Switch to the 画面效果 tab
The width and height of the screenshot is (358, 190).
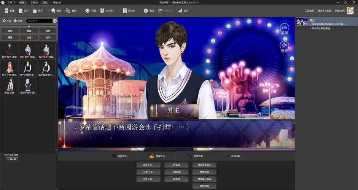click(195, 156)
